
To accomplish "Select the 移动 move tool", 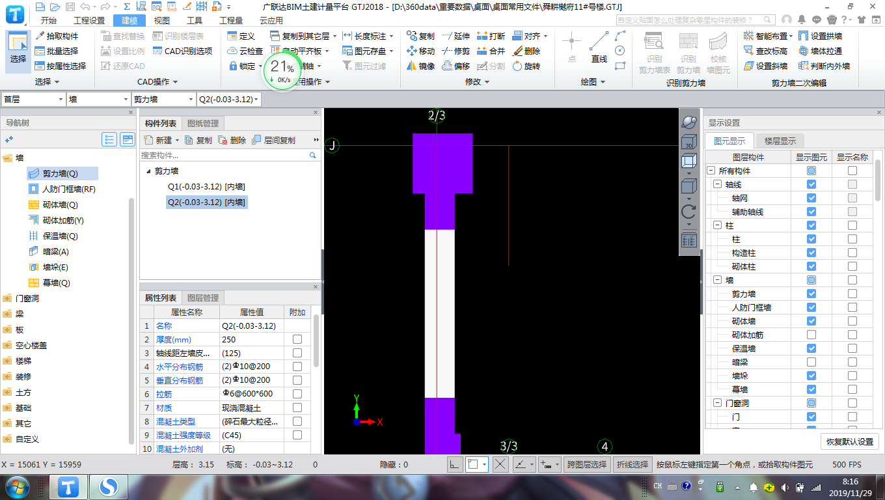I will click(420, 51).
